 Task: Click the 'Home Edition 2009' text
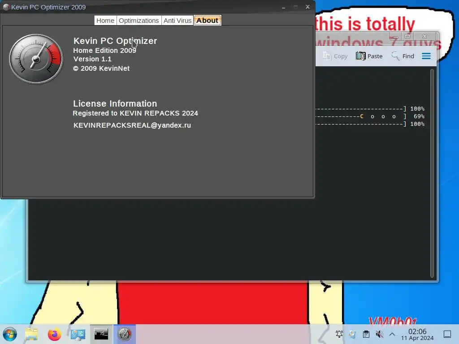[x=104, y=50]
